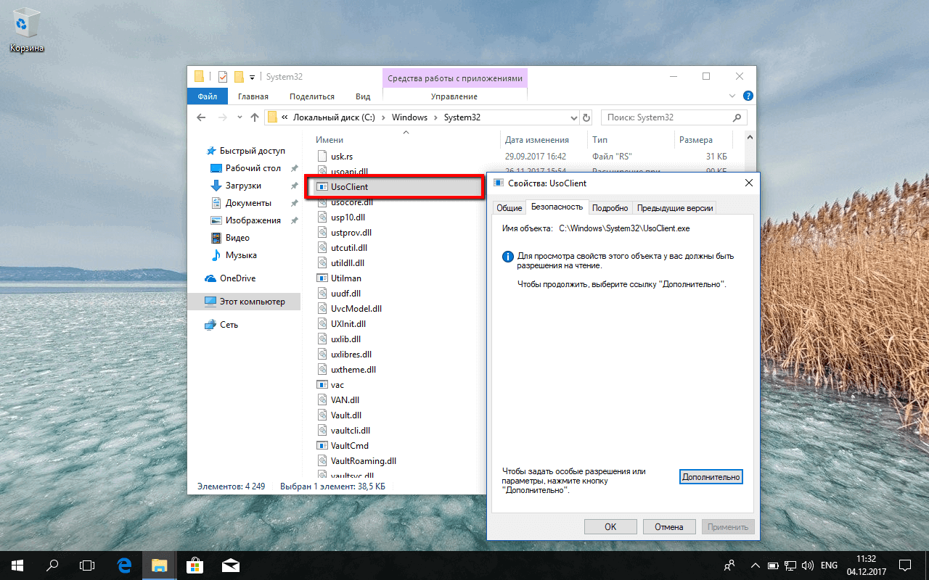Expand the address bar dropdown

(x=573, y=117)
